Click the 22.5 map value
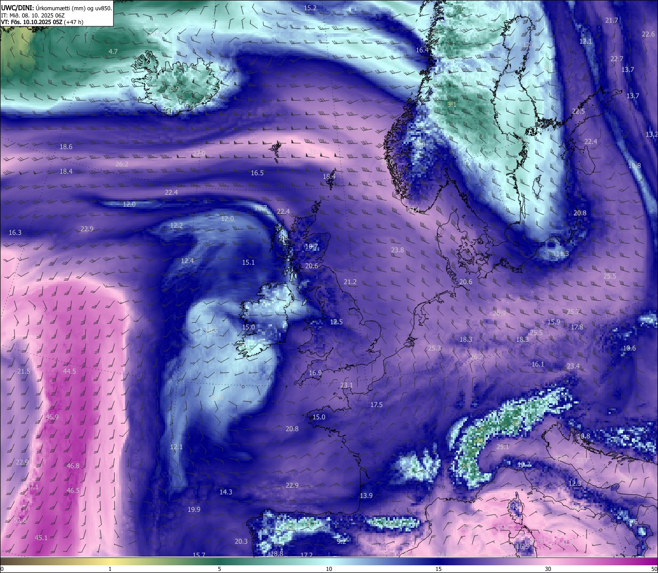Image resolution: width=658 pixels, height=573 pixels. tap(578, 112)
